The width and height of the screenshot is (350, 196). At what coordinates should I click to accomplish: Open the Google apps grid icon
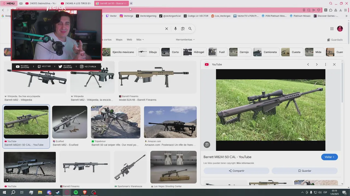pos(332,29)
